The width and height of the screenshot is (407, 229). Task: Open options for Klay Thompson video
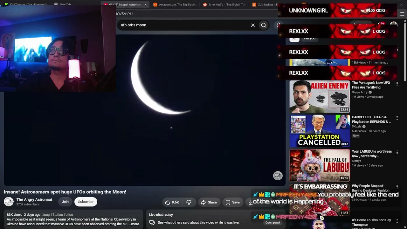point(397,221)
